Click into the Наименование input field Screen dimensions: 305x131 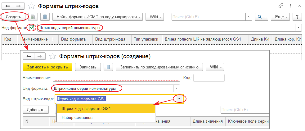(x=116, y=78)
